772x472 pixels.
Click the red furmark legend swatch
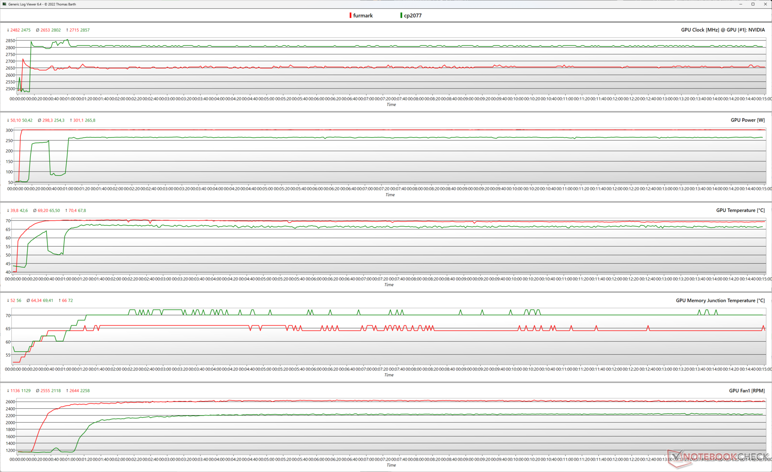pos(350,15)
